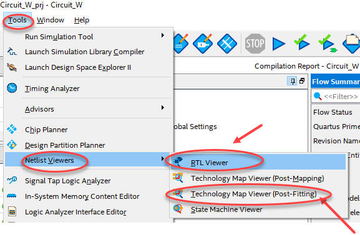Open Chip Planner crossed-lines toolbar diamond icon
This screenshot has height=235, width=360.
(x=227, y=44)
